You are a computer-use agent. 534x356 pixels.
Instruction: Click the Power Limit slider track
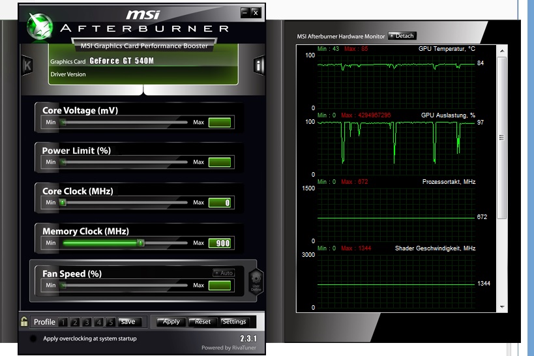click(x=125, y=162)
